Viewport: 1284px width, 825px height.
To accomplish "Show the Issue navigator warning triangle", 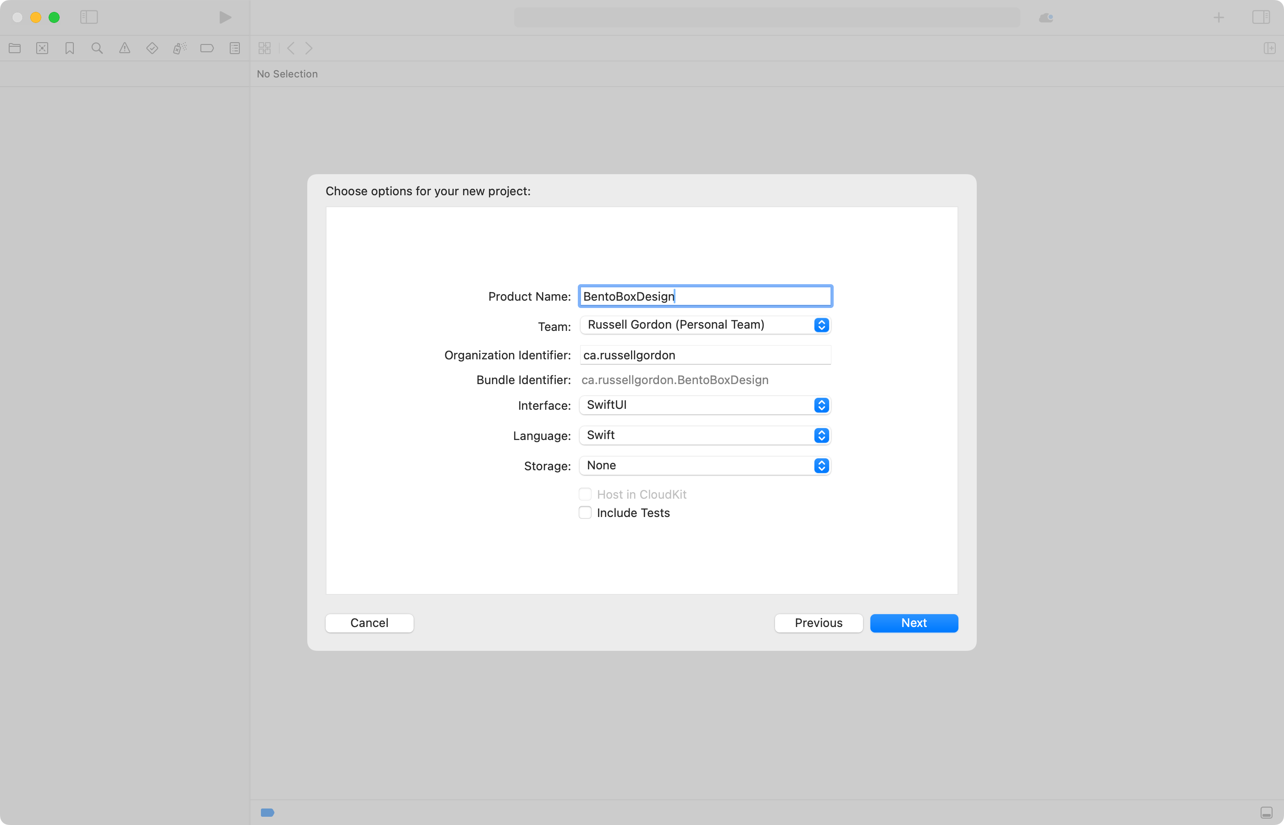I will click(125, 48).
